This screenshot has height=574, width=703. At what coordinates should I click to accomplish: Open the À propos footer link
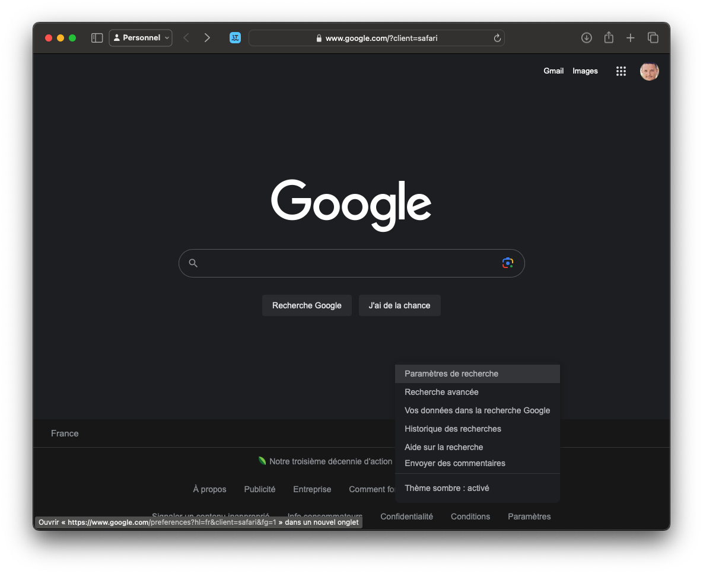coord(209,489)
